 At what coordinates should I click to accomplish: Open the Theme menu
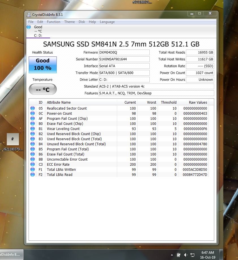[x=69, y=22]
